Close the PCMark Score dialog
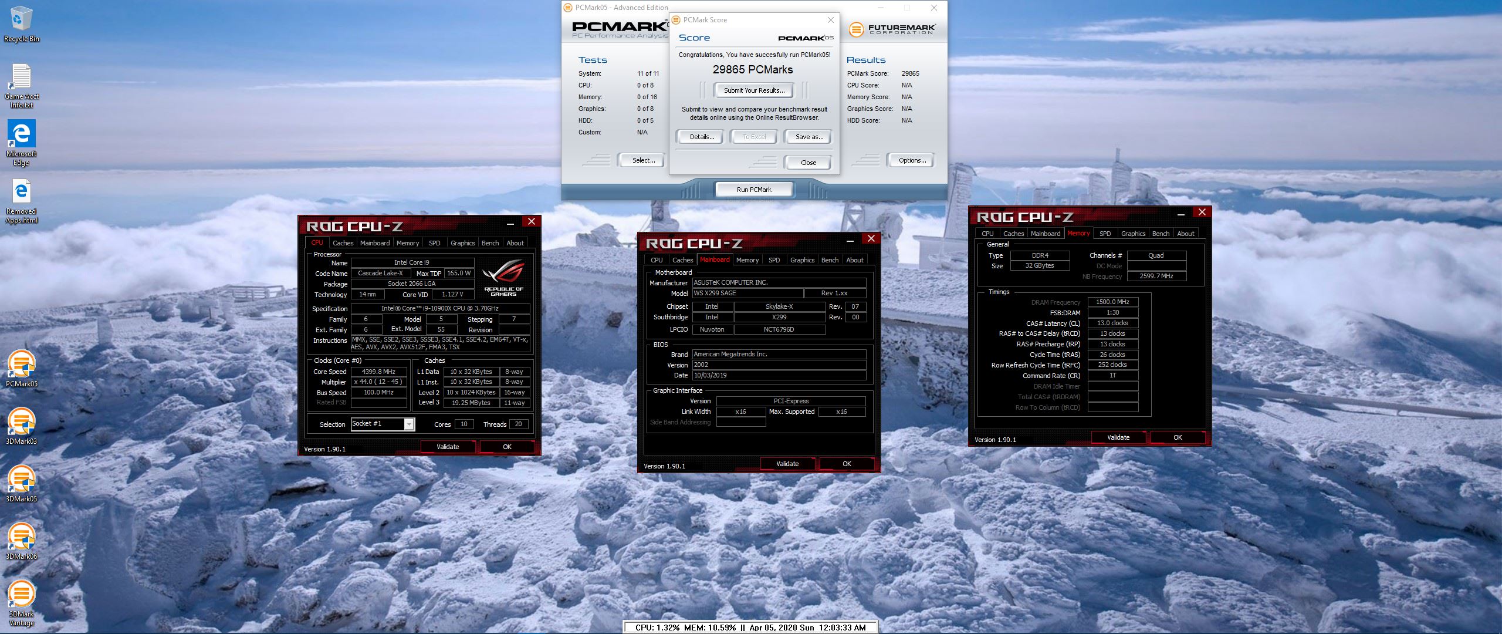Screen dimensions: 1502x634 (x=830, y=20)
